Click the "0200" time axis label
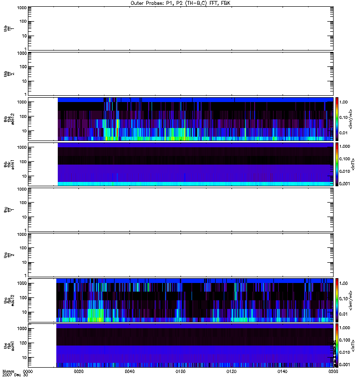 point(333,372)
